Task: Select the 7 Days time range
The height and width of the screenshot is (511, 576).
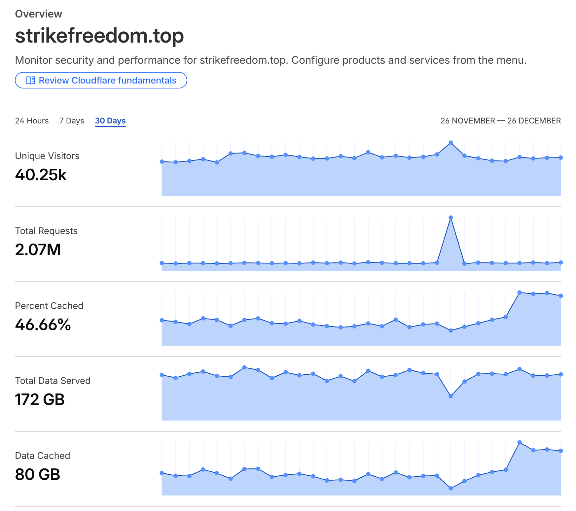Action: (x=72, y=121)
